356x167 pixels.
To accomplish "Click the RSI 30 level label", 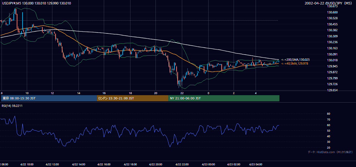I will pos(328,142).
